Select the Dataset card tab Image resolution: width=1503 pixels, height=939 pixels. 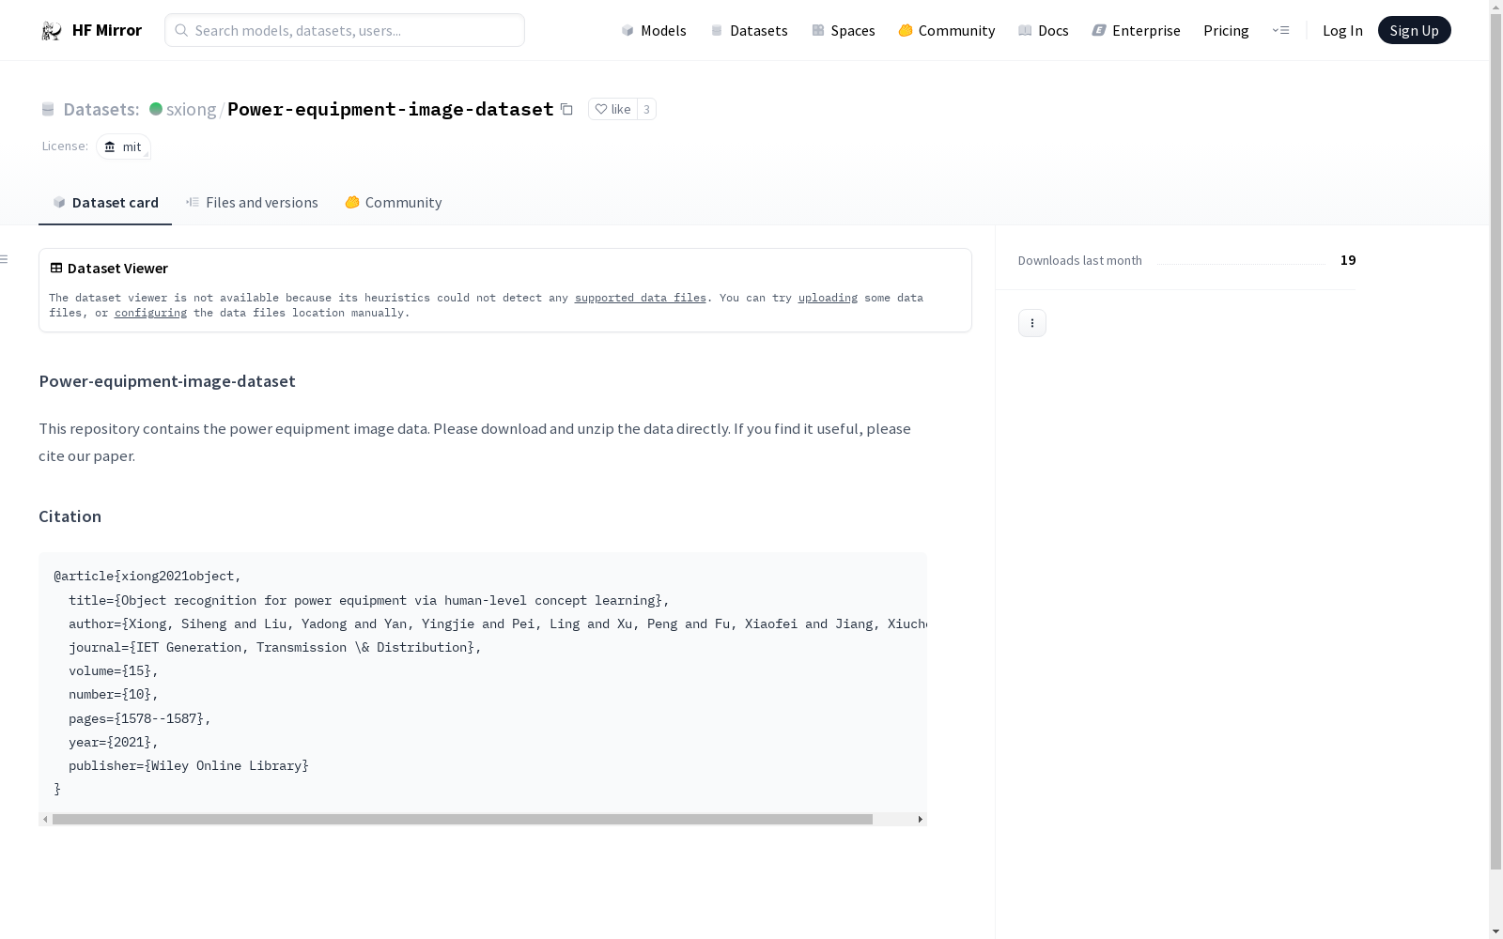click(105, 202)
